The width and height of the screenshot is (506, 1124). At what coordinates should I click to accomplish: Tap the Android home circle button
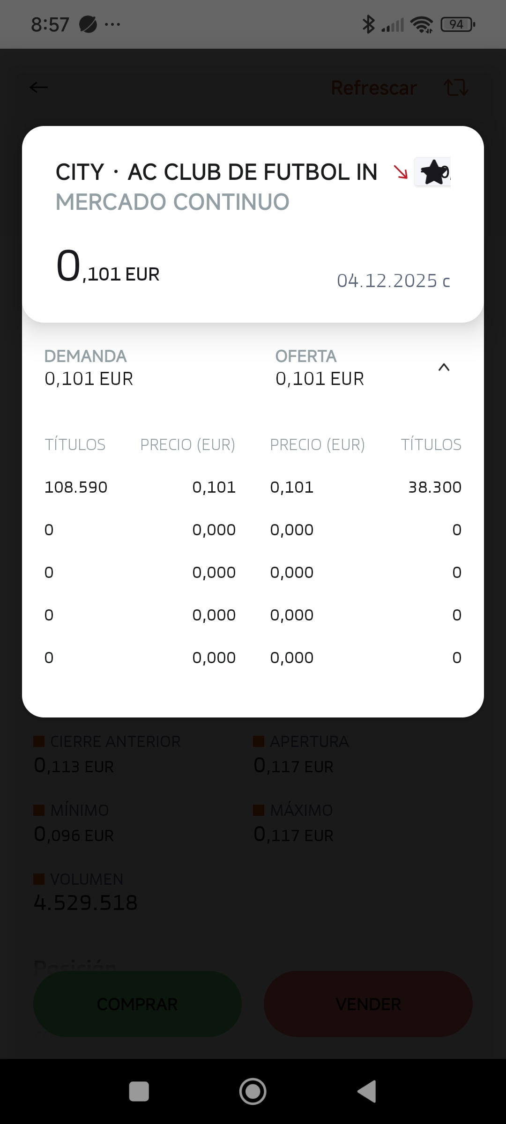tap(253, 1091)
